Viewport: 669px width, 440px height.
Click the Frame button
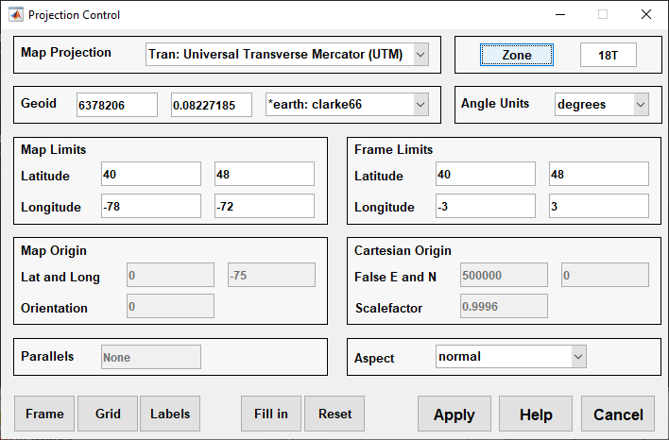[x=44, y=414]
